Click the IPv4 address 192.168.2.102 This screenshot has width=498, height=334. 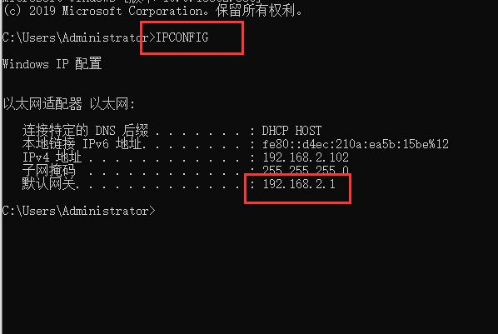click(x=306, y=157)
